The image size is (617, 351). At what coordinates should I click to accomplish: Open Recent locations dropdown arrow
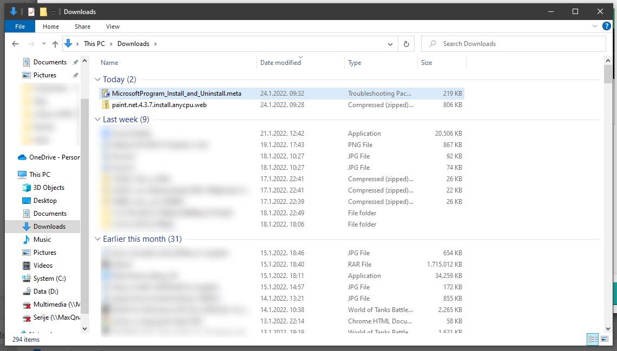tap(44, 44)
